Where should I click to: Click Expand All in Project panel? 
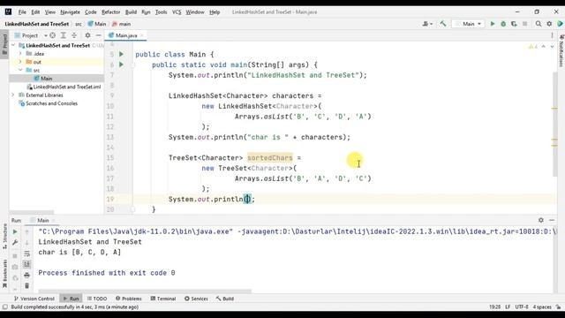coord(64,35)
